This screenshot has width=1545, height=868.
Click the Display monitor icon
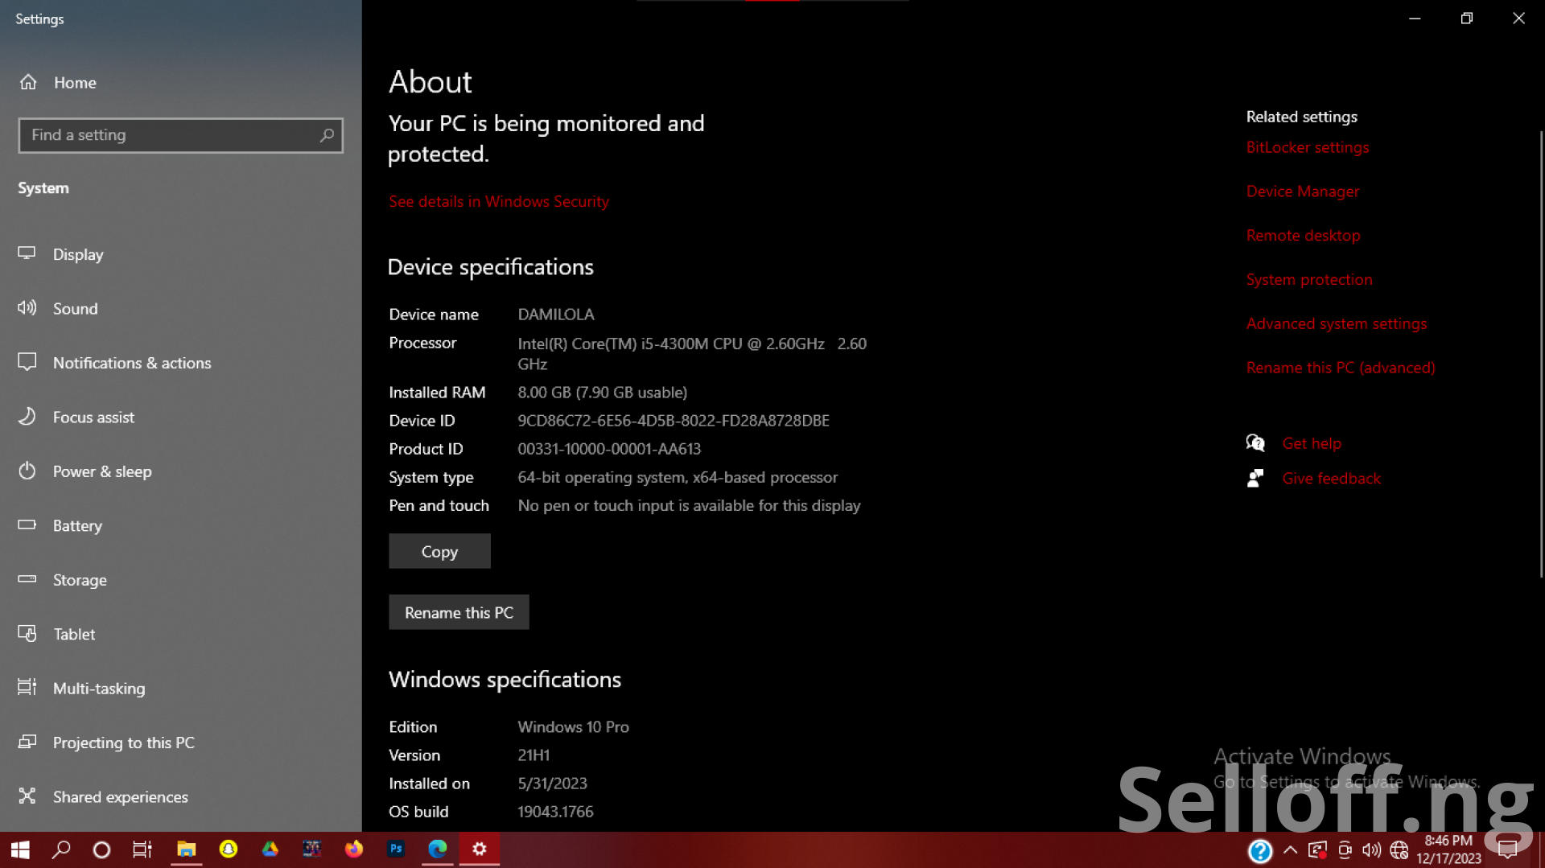pyautogui.click(x=27, y=253)
